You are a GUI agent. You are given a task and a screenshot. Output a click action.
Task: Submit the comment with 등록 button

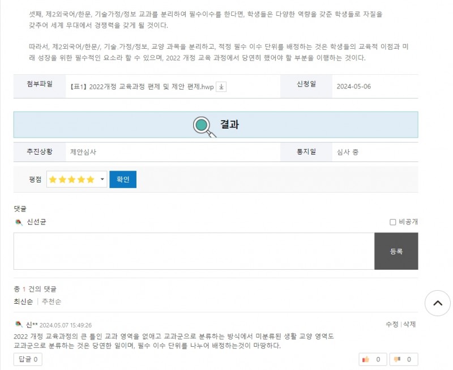click(396, 251)
